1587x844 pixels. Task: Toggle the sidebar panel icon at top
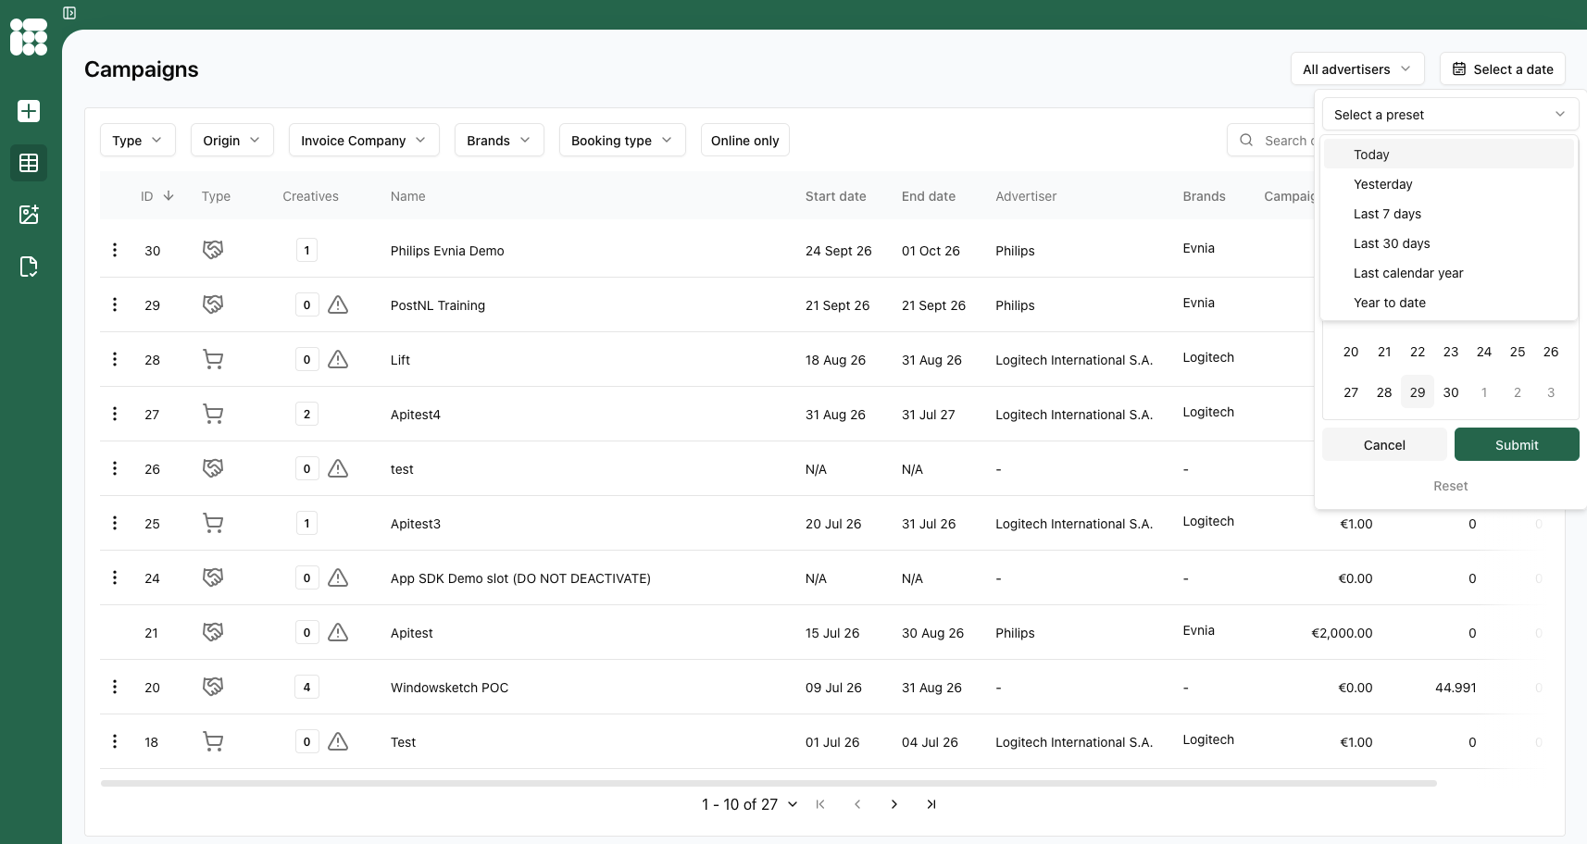pyautogui.click(x=69, y=13)
